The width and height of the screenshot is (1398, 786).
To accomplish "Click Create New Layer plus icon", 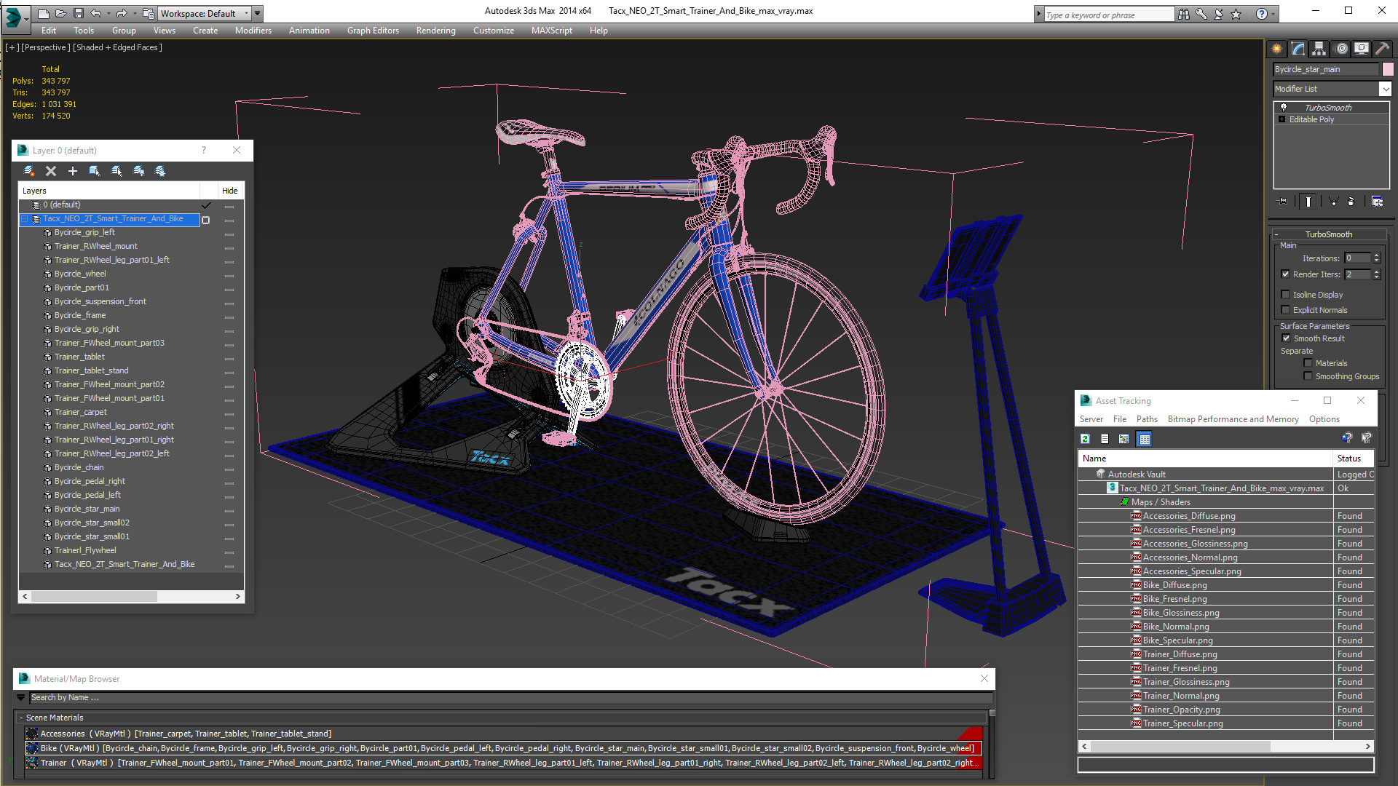I will click(x=73, y=171).
